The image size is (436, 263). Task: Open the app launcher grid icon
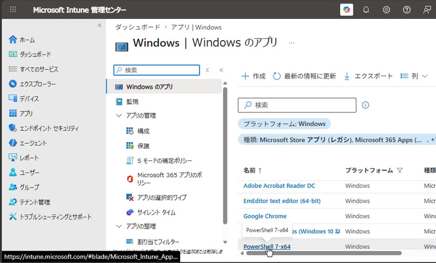(13, 10)
